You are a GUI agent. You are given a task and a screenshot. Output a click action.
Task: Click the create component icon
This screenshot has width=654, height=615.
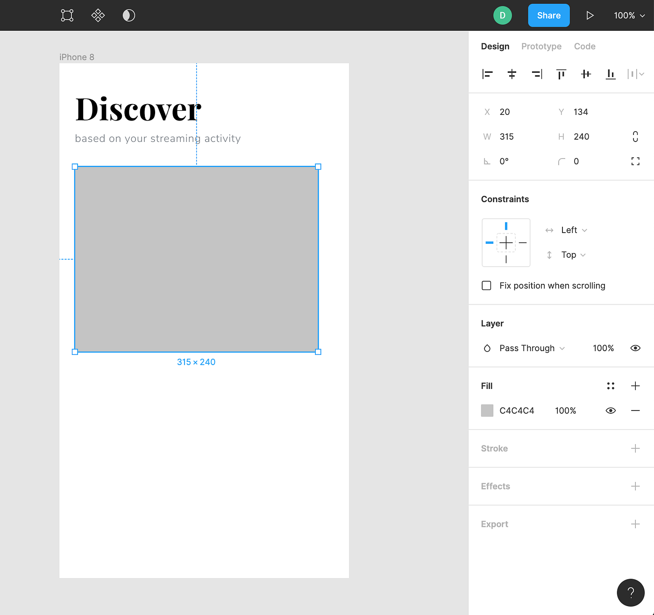[98, 15]
